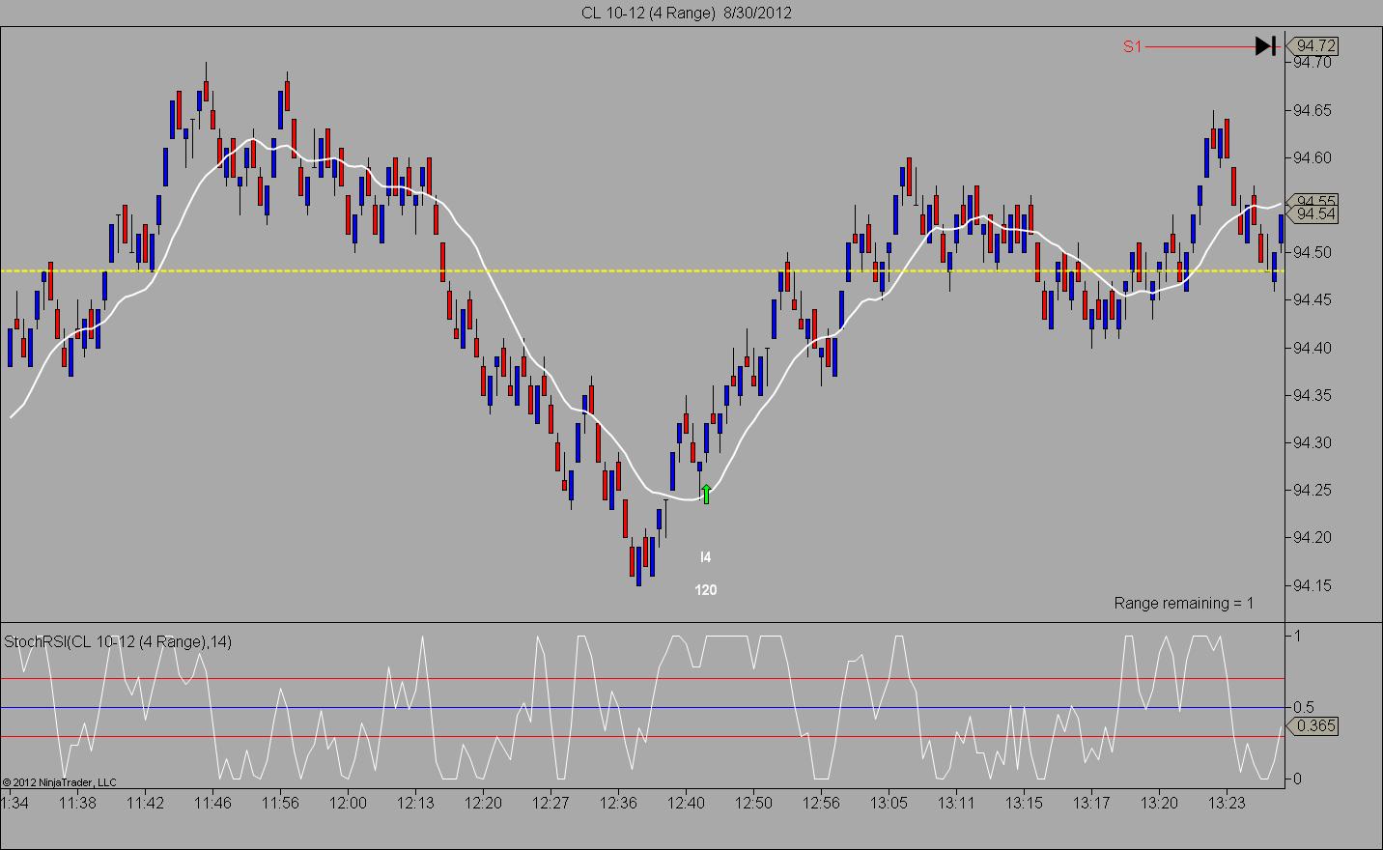1383x850 pixels.
Task: Click the 12:00 time axis label
Action: point(348,803)
